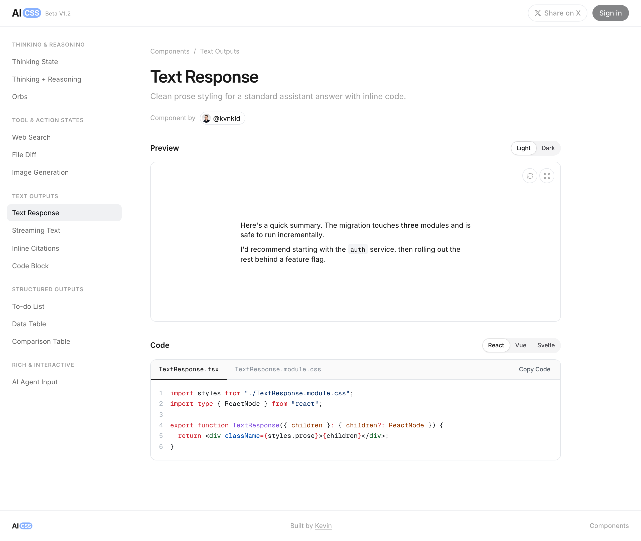The image size is (641, 541).
Task: Open Data Table in sidebar
Action: click(x=64, y=324)
